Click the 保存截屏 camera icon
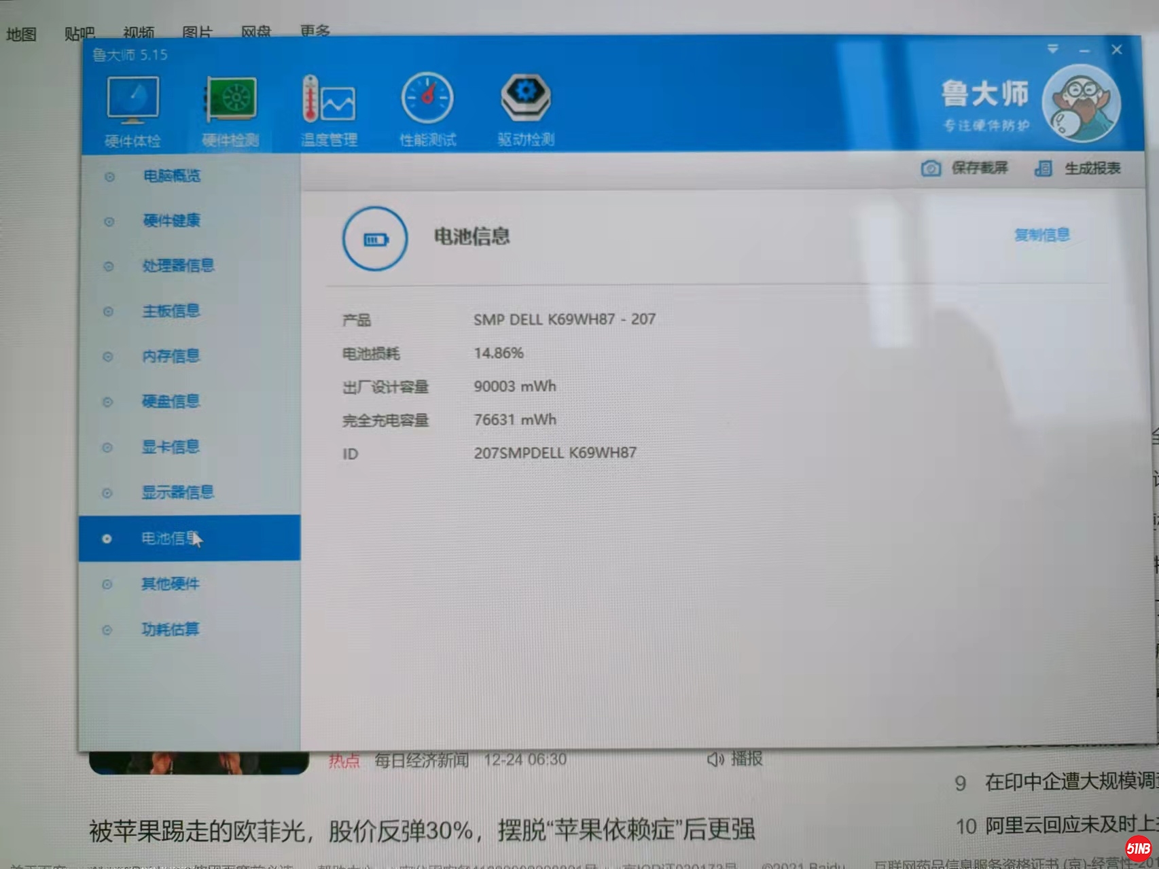 click(x=931, y=169)
